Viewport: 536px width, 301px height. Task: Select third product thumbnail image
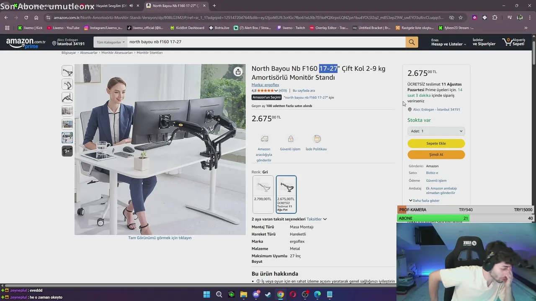67,98
